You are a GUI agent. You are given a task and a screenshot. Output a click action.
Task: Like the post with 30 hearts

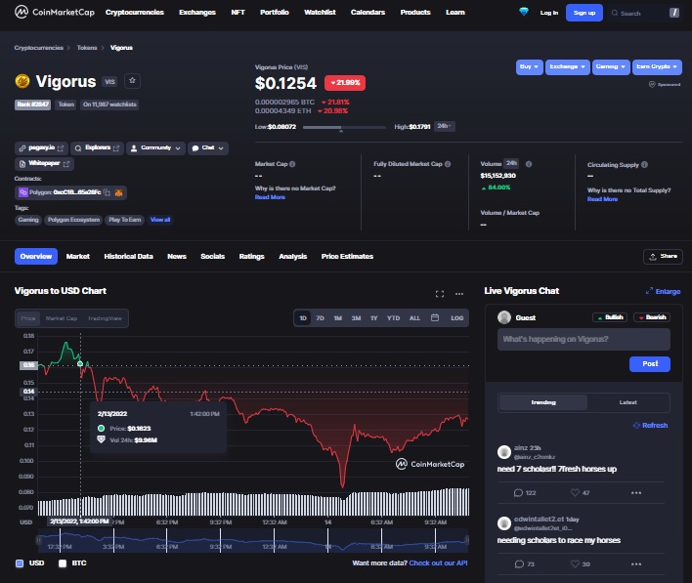click(575, 564)
